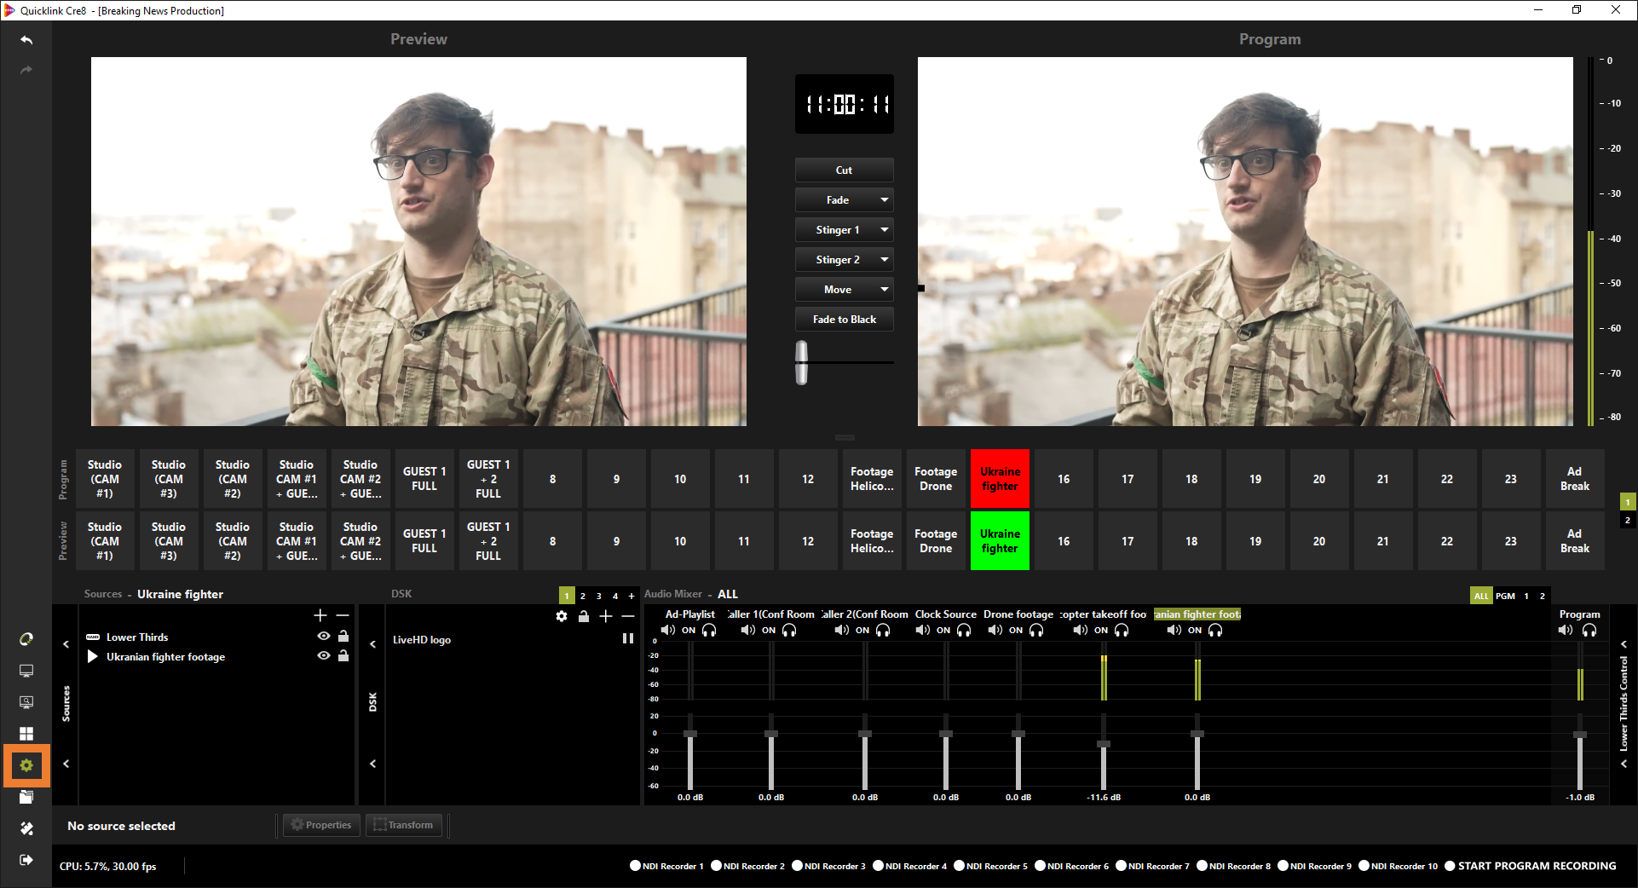Open the project files icon in sidebar
This screenshot has height=888, width=1638.
pos(26,797)
